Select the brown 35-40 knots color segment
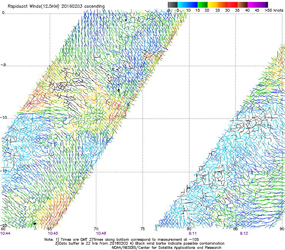The width and height of the screenshot is (285, 250). (243, 5)
